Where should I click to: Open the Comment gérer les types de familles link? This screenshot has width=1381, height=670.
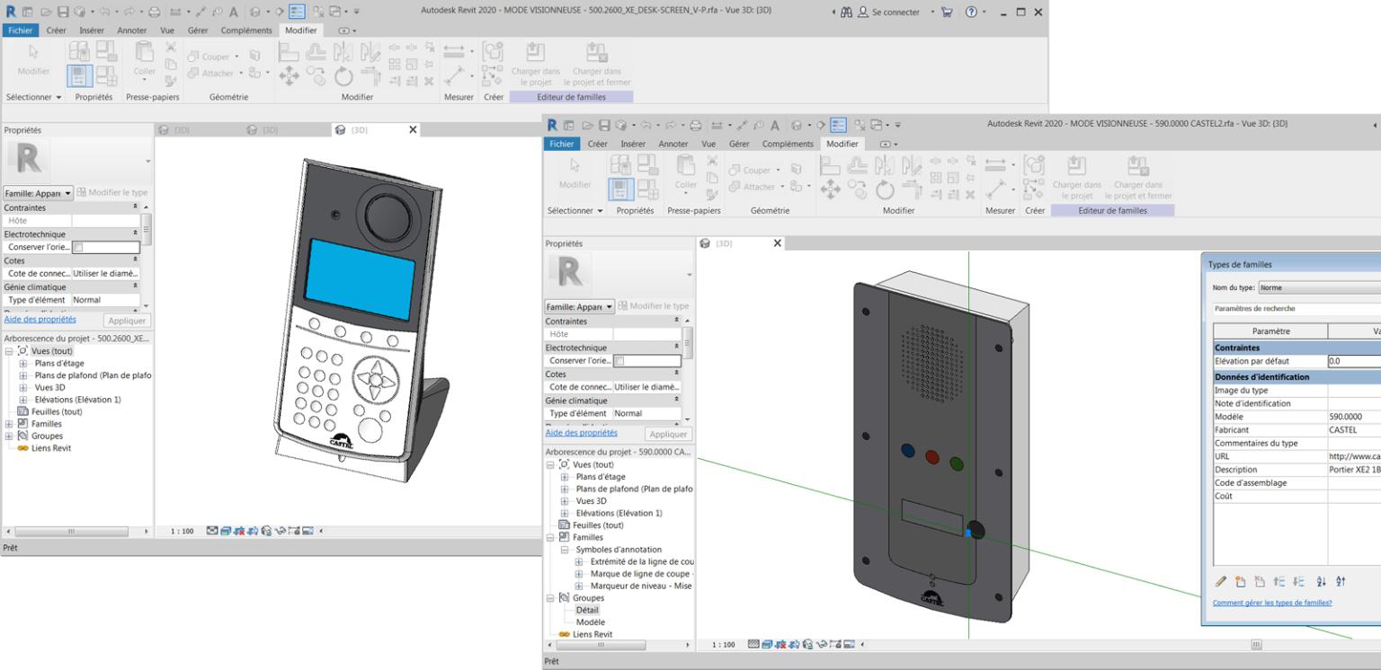coord(1272,603)
